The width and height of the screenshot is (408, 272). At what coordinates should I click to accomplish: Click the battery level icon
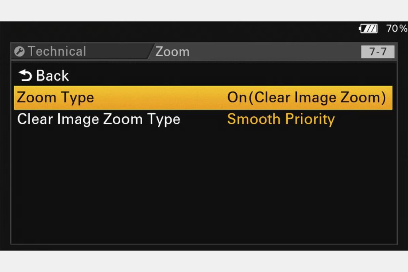[x=369, y=29]
